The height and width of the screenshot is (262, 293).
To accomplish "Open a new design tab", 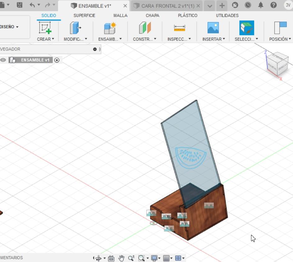I will coord(222,6).
